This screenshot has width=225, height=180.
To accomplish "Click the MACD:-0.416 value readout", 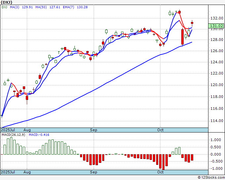I will pos(39,135).
